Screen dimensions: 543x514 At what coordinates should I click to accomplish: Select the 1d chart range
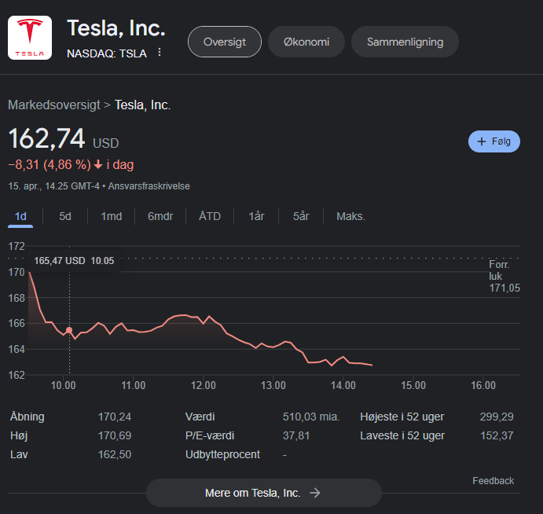coord(20,216)
